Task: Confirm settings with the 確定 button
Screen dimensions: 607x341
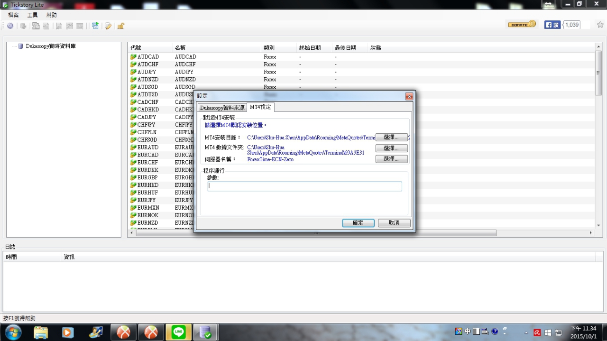Action: [358, 223]
